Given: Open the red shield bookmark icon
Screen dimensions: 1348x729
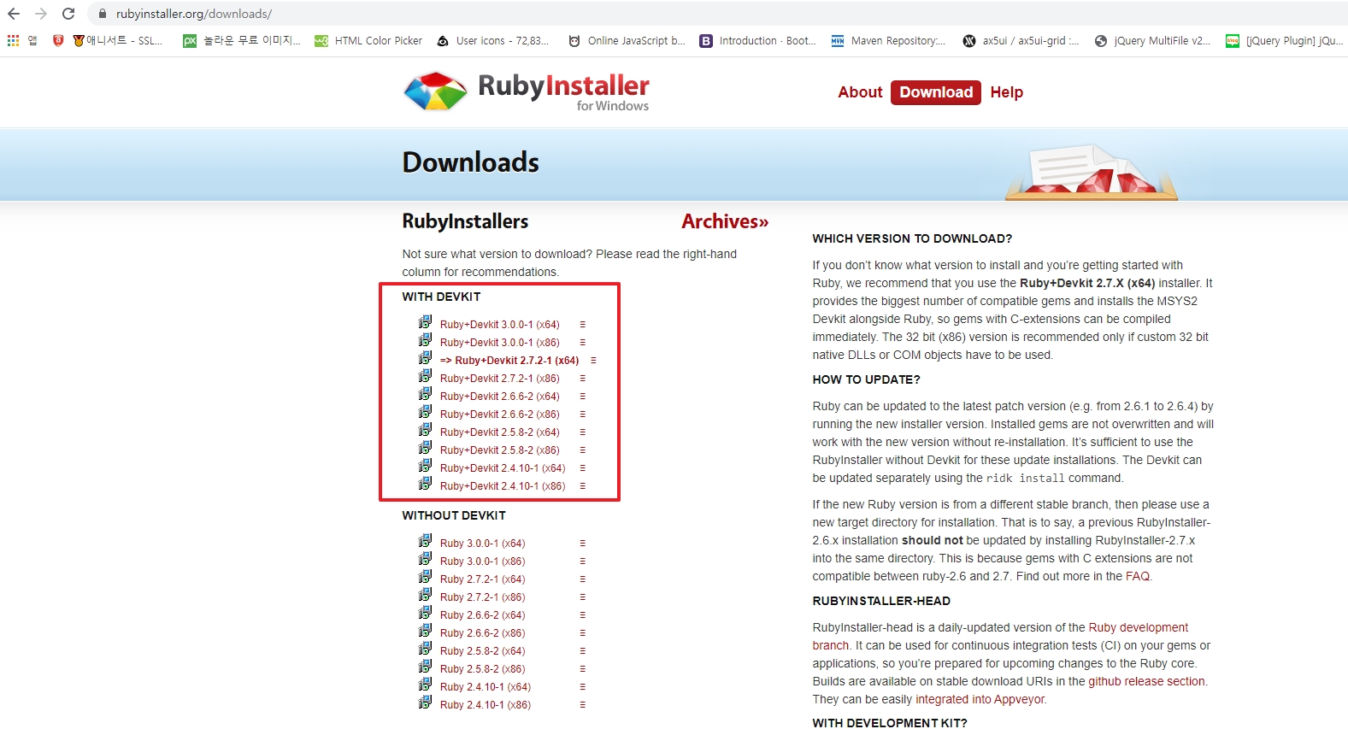Looking at the screenshot, I should coord(58,40).
